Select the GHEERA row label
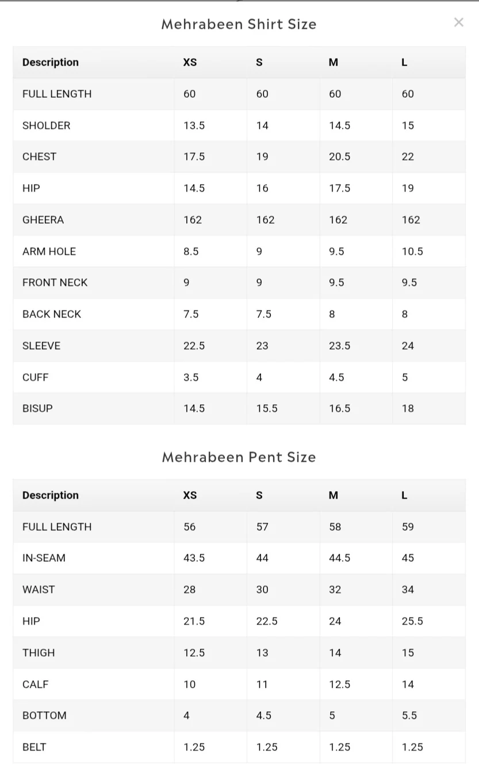This screenshot has width=479, height=770. (43, 220)
